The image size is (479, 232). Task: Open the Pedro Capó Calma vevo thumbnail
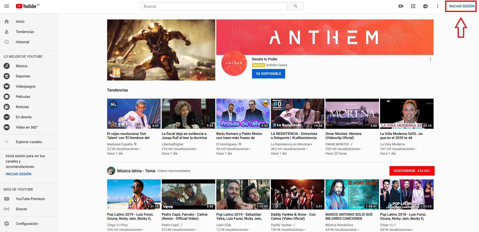tap(188, 194)
